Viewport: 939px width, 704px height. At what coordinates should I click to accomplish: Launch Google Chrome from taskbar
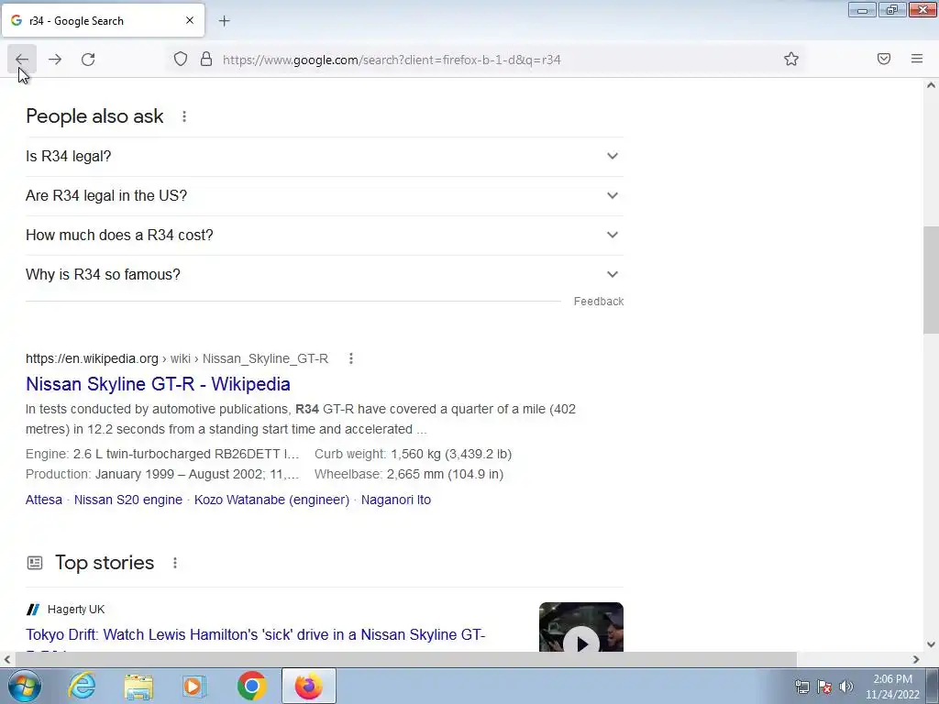(251, 686)
